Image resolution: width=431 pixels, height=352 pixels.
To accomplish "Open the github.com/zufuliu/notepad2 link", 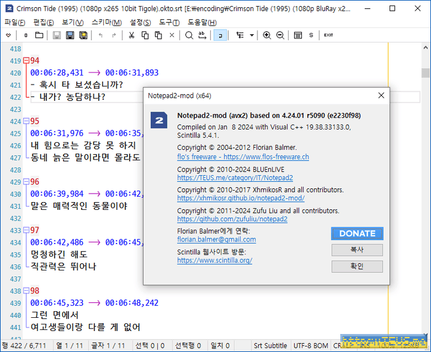I will [232, 219].
